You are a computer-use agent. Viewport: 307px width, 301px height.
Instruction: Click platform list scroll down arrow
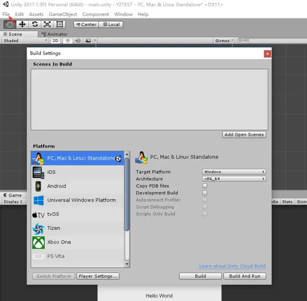[127, 264]
